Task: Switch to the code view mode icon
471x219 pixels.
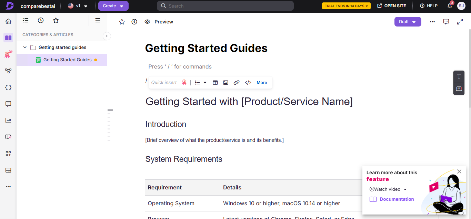Action: coord(459,88)
